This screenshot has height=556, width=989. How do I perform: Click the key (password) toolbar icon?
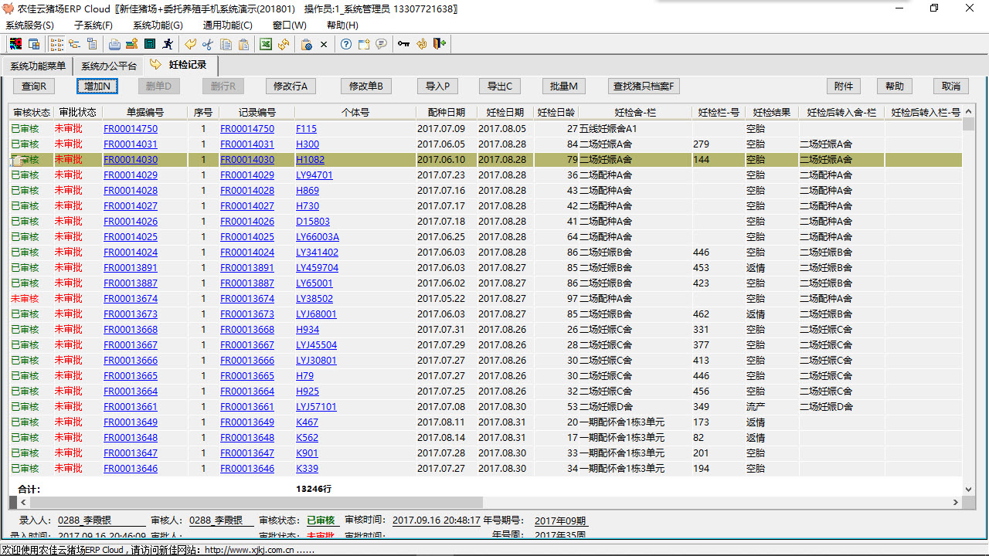click(x=403, y=44)
